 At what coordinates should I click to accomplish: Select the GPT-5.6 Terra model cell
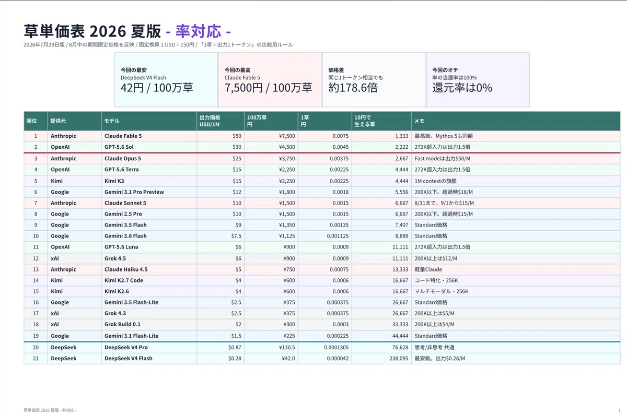click(149, 169)
